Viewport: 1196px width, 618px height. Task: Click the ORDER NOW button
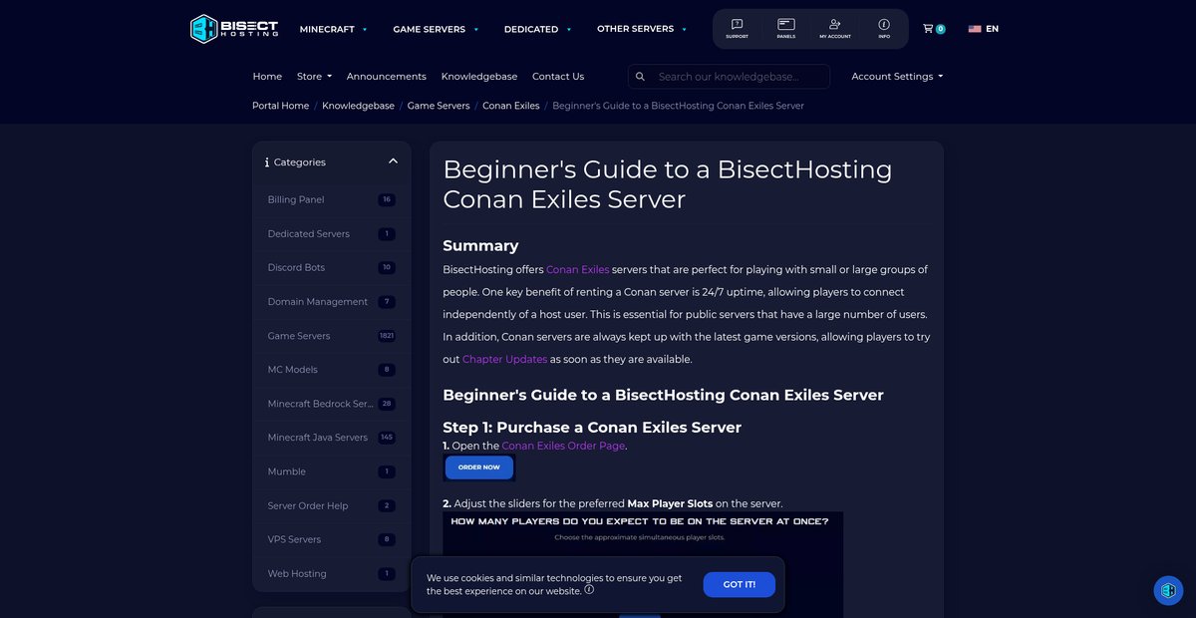click(479, 467)
